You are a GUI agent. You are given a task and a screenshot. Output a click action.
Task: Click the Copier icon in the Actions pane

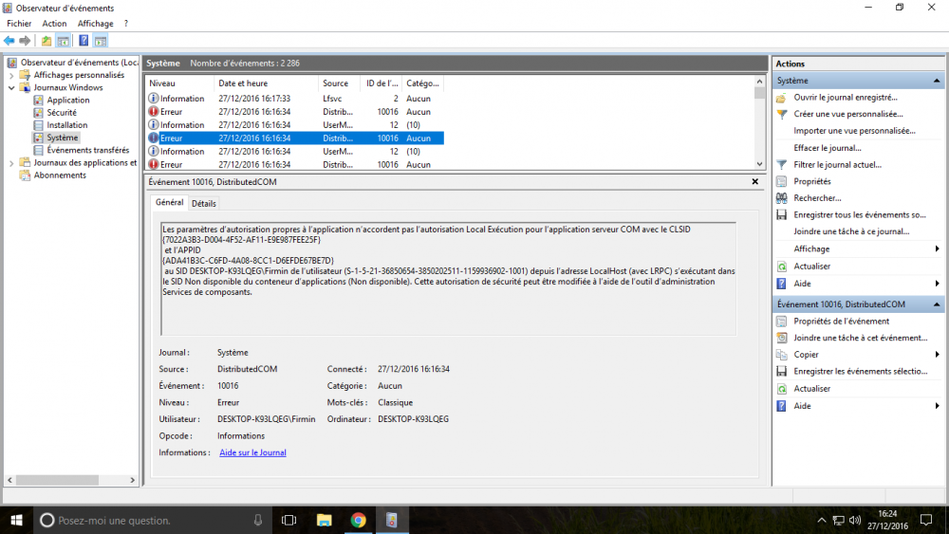click(x=782, y=355)
